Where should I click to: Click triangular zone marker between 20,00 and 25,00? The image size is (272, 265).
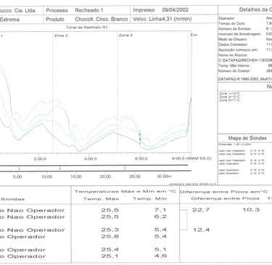click(125, 168)
